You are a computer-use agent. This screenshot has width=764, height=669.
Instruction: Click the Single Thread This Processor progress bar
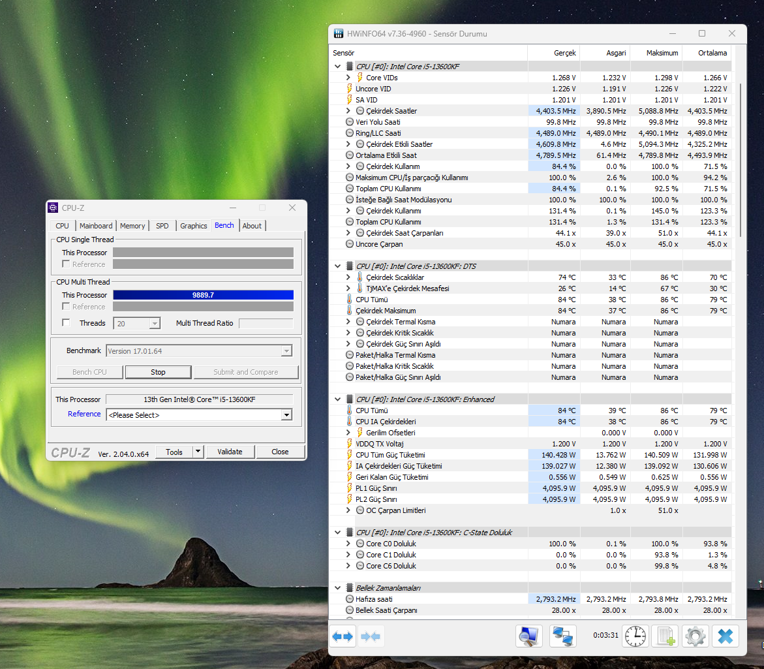[203, 253]
